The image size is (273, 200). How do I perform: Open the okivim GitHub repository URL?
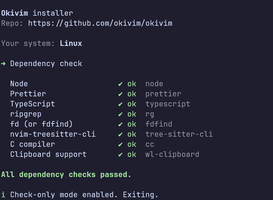[100, 23]
